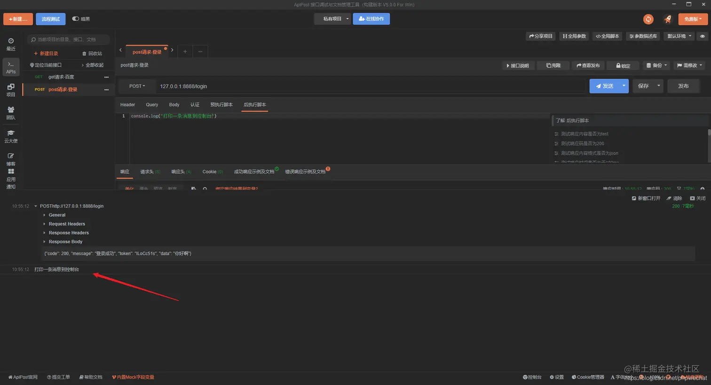This screenshot has height=385, width=711.
Task: Go to the previous tab with left arrow
Action: pyautogui.click(x=120, y=50)
